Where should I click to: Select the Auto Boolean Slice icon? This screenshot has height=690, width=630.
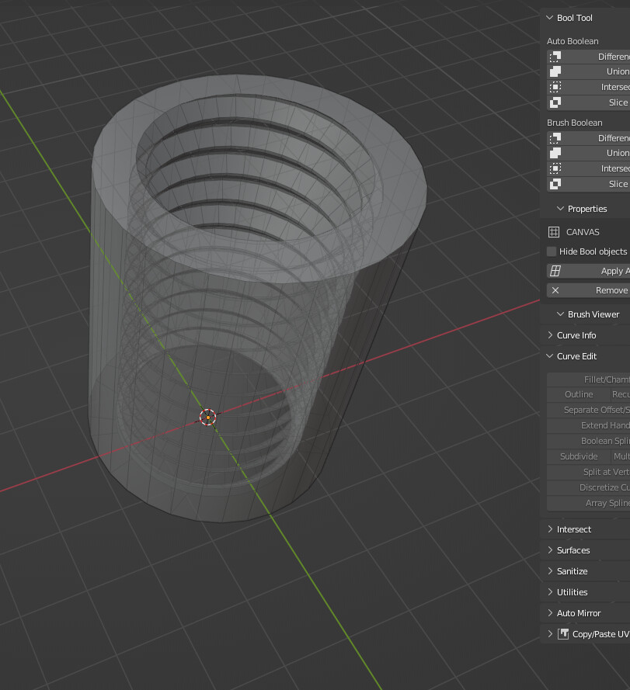pyautogui.click(x=554, y=102)
